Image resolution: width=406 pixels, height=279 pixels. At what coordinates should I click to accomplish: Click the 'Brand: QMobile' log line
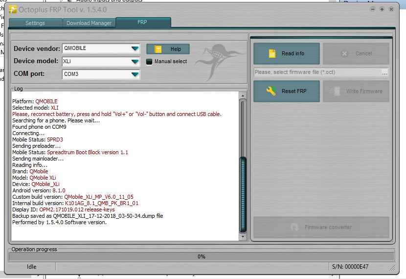point(30,171)
